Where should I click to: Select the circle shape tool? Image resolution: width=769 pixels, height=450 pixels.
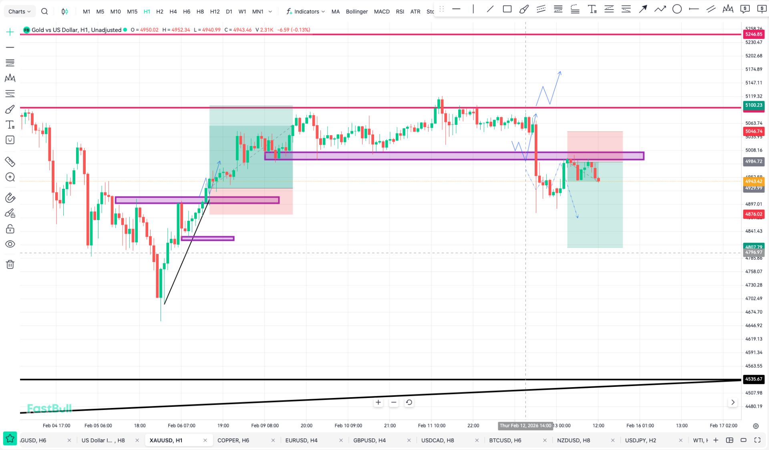[x=677, y=9]
